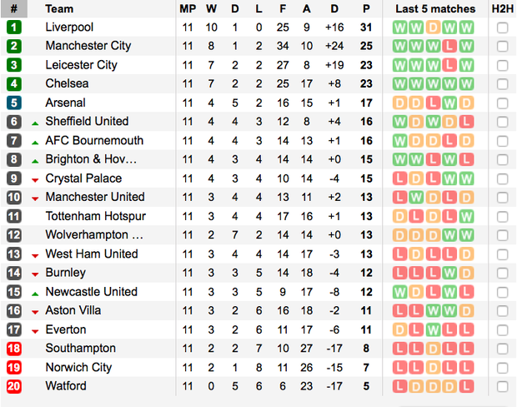
Task: Click Chelsea's first green W result box
Action: tap(401, 84)
